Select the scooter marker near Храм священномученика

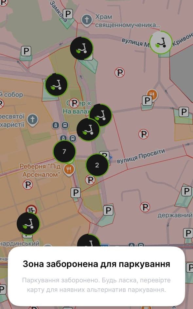click(81, 48)
